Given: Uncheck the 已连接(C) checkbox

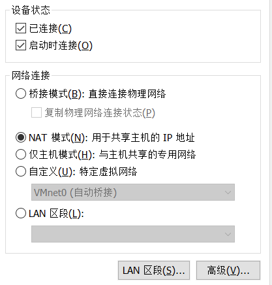Looking at the screenshot, I should (x=21, y=29).
